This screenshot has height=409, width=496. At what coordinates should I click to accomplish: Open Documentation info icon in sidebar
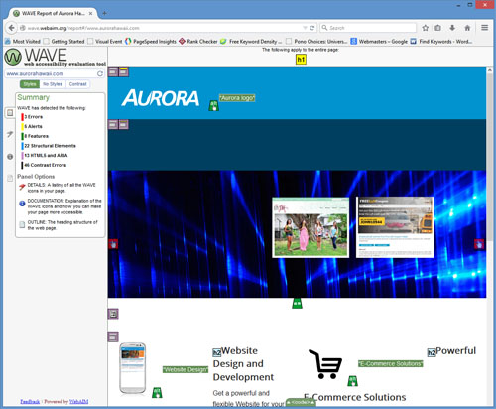10,157
